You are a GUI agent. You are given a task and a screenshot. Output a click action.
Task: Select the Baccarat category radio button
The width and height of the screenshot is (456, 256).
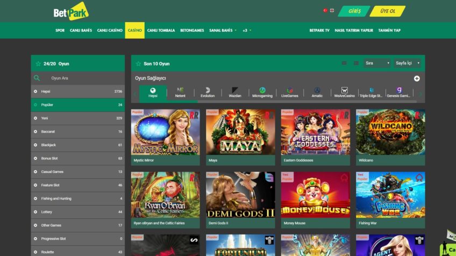pyautogui.click(x=35, y=131)
